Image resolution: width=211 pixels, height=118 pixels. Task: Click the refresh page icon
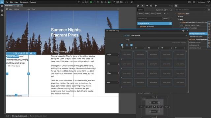click(114, 2)
